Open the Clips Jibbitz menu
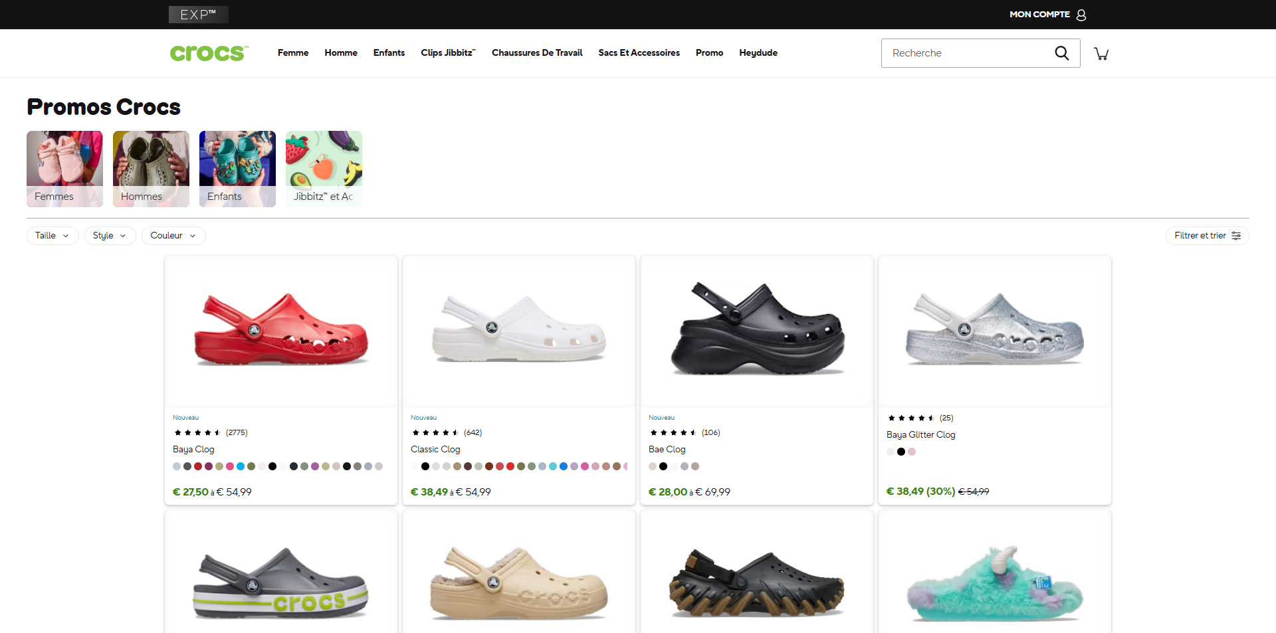Image resolution: width=1276 pixels, height=633 pixels. click(448, 53)
